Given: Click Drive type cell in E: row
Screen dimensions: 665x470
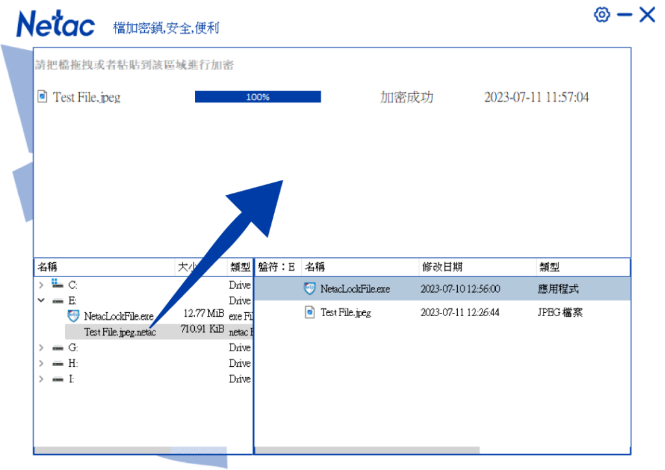Looking at the screenshot, I should 240,301.
